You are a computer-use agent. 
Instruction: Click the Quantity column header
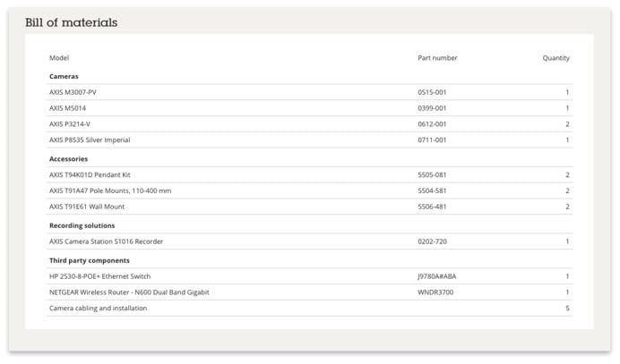(x=555, y=58)
